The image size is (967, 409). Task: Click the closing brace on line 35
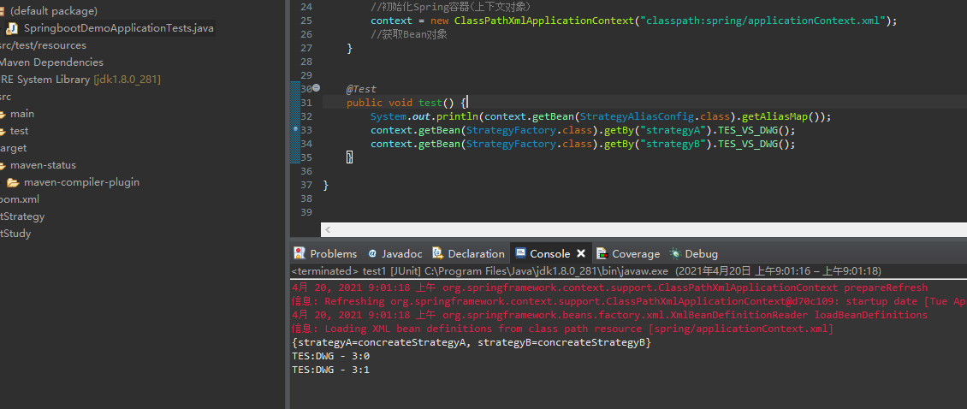click(349, 157)
